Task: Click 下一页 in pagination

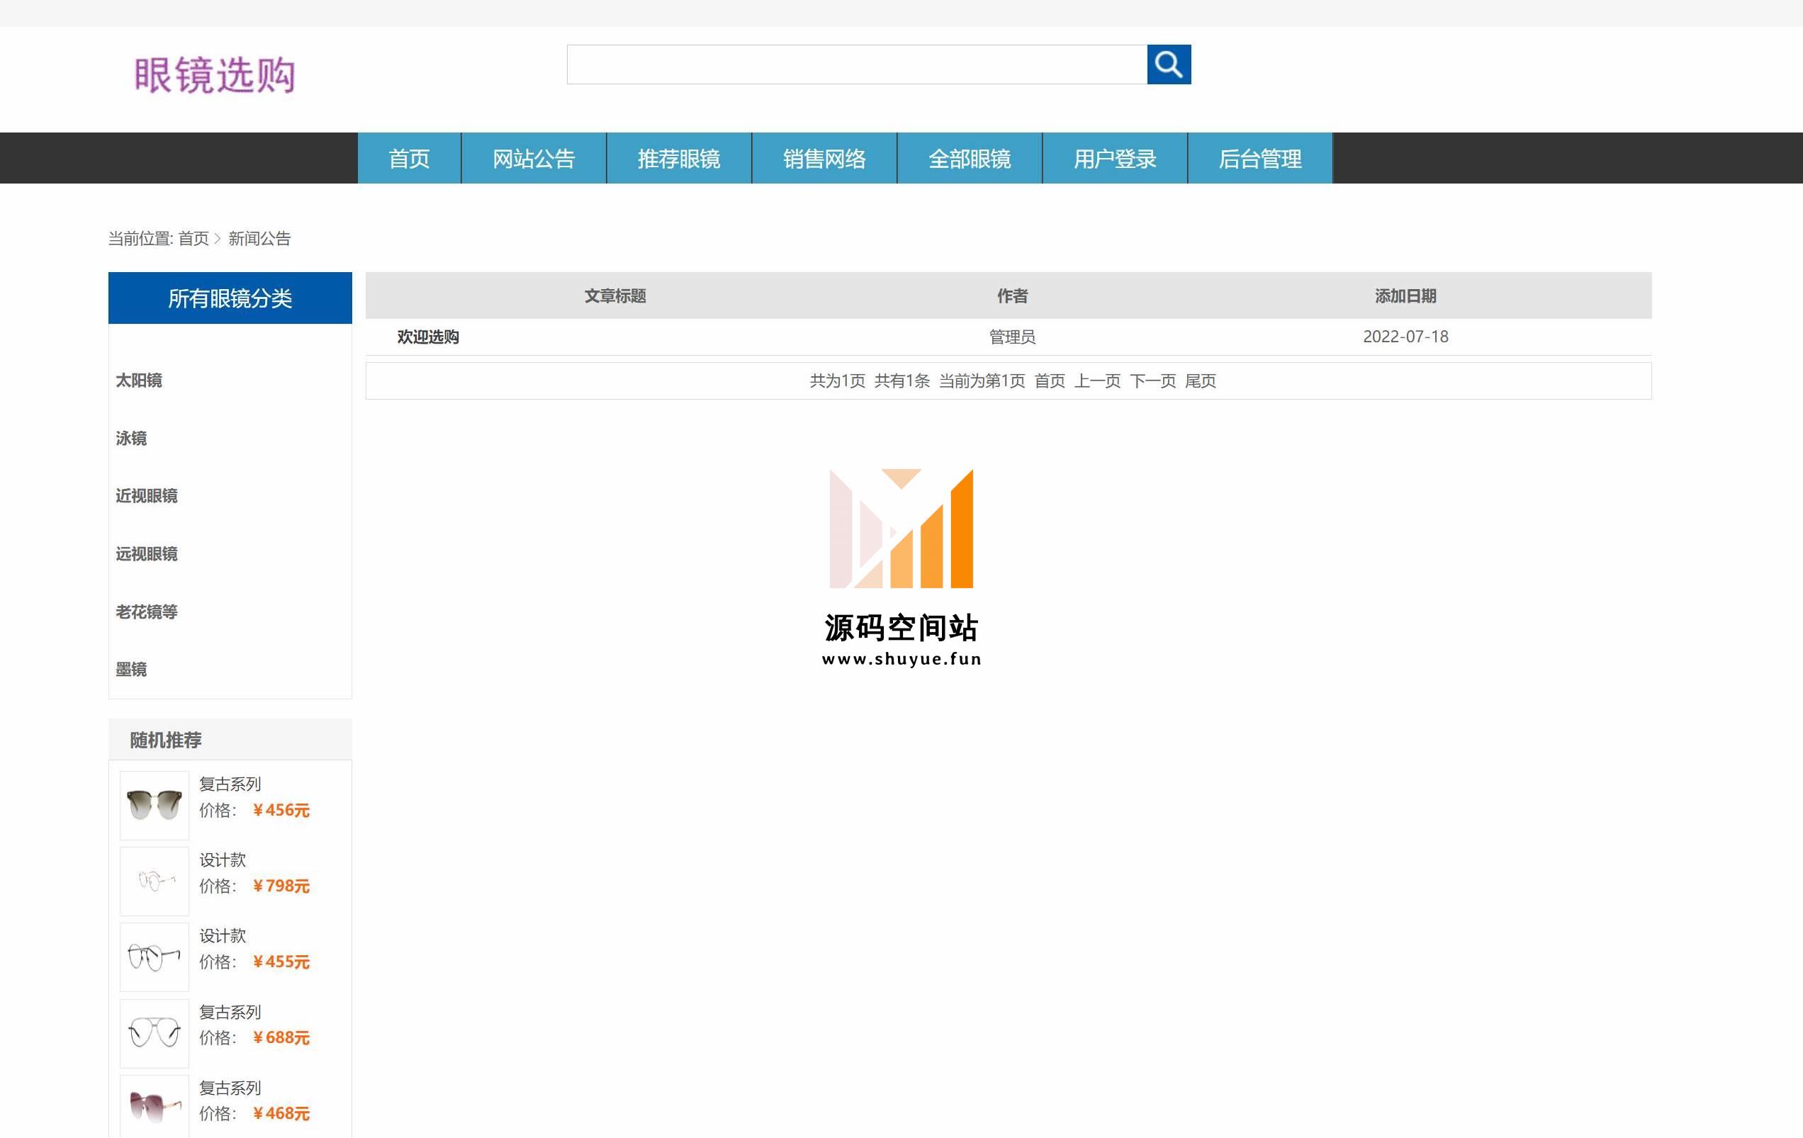Action: click(1153, 381)
